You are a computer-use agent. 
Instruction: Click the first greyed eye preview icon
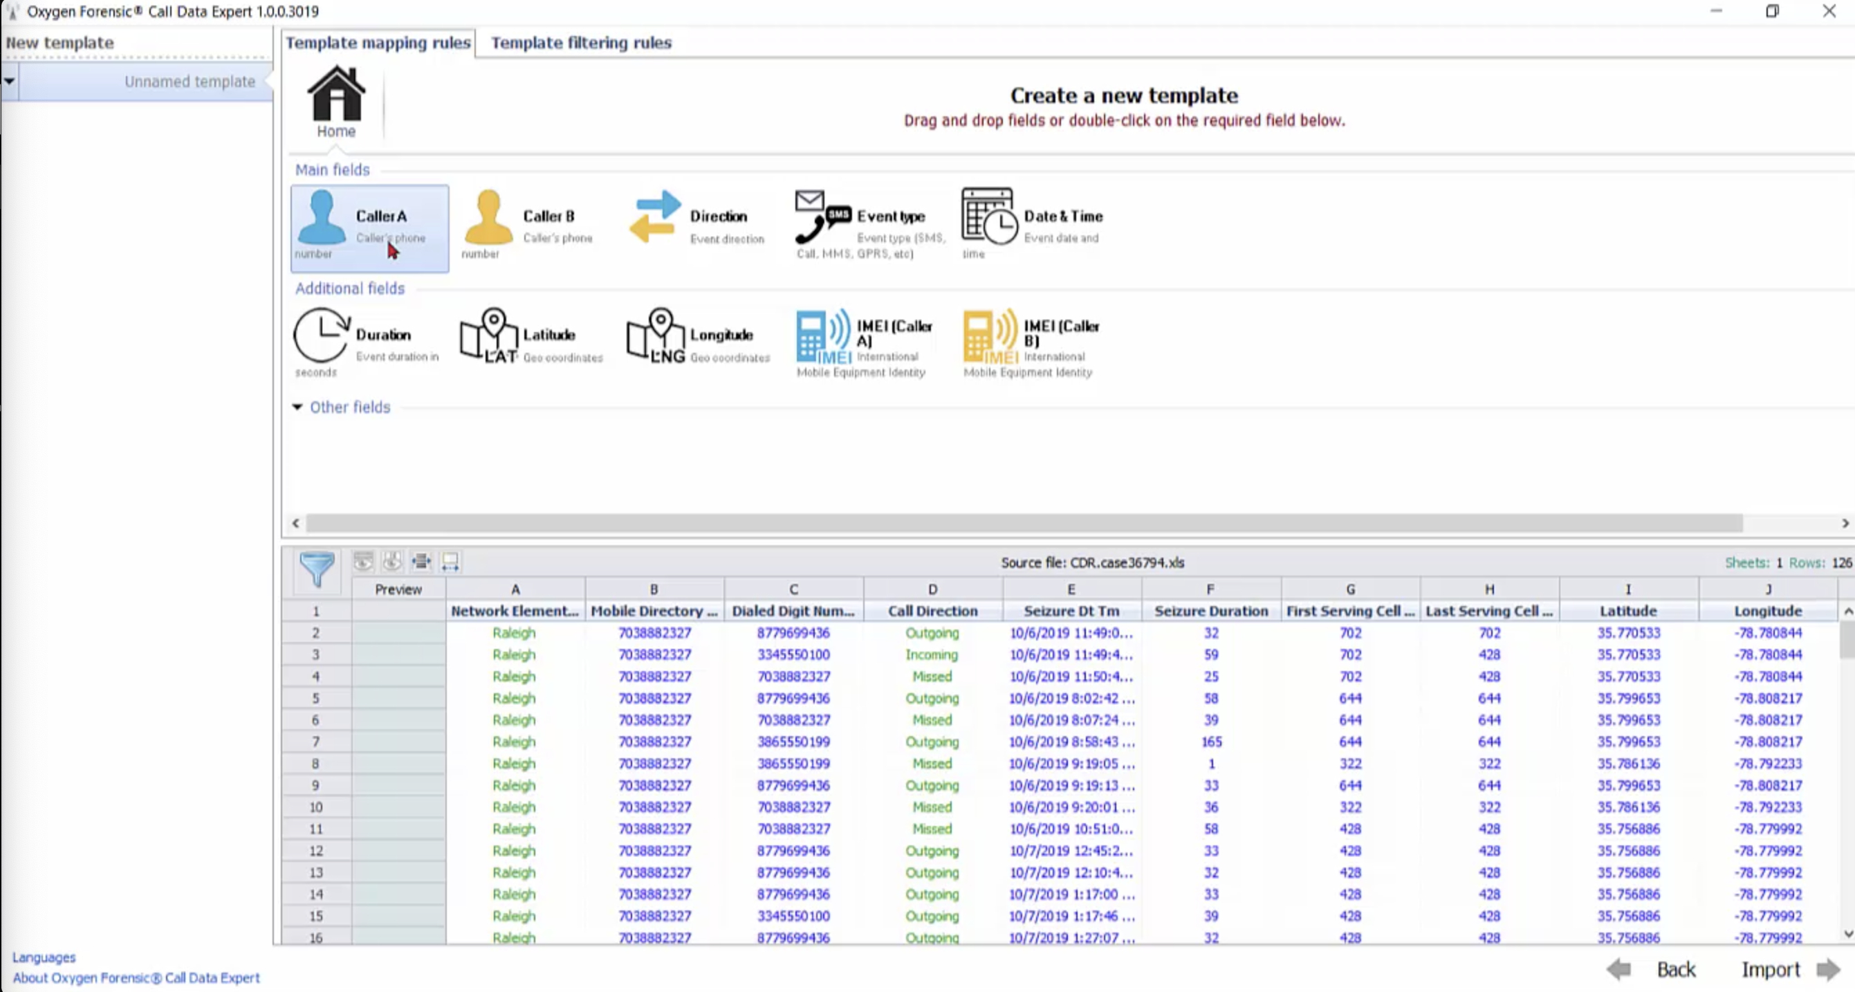click(x=364, y=561)
